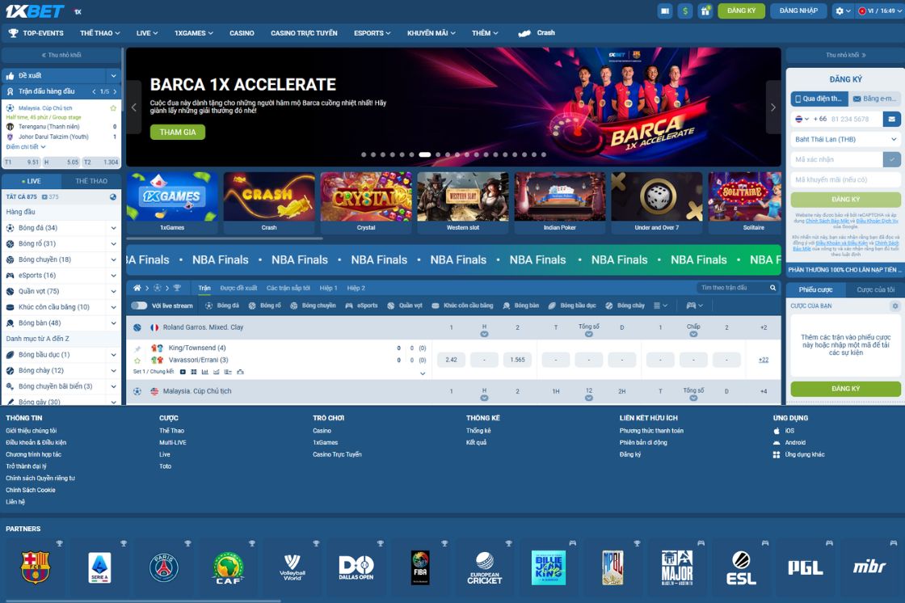Select 'Bằng e-mail' registration method

point(874,99)
